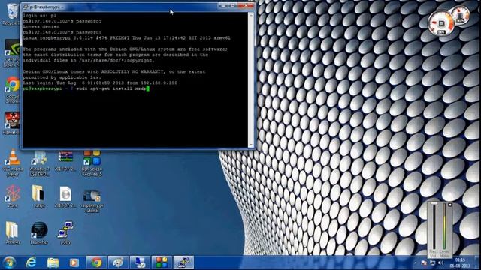Launch the VLC media player shortcut
Screen dimensions: 481x270
(13, 163)
